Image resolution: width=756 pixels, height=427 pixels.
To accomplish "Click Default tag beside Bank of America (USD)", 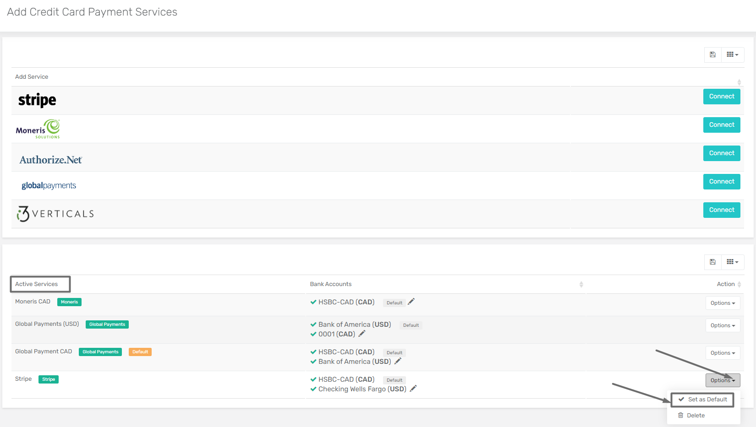I will pyautogui.click(x=411, y=325).
